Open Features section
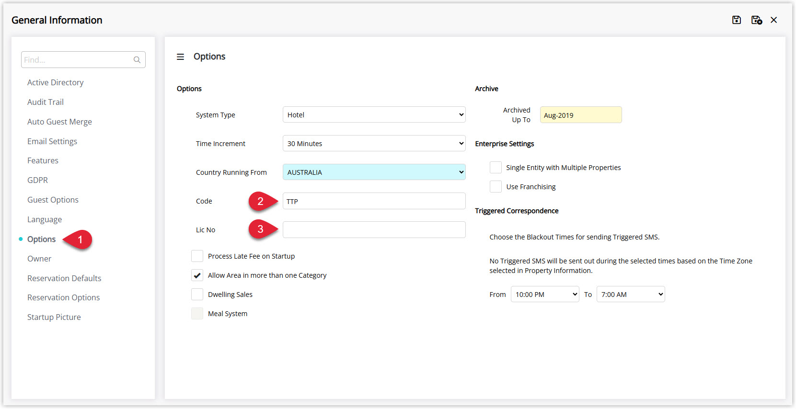The width and height of the screenshot is (796, 409). click(x=43, y=160)
